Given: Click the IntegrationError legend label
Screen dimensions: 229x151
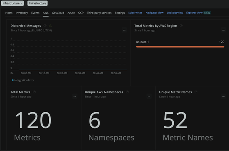Looking at the screenshot, I should [x=24, y=80].
